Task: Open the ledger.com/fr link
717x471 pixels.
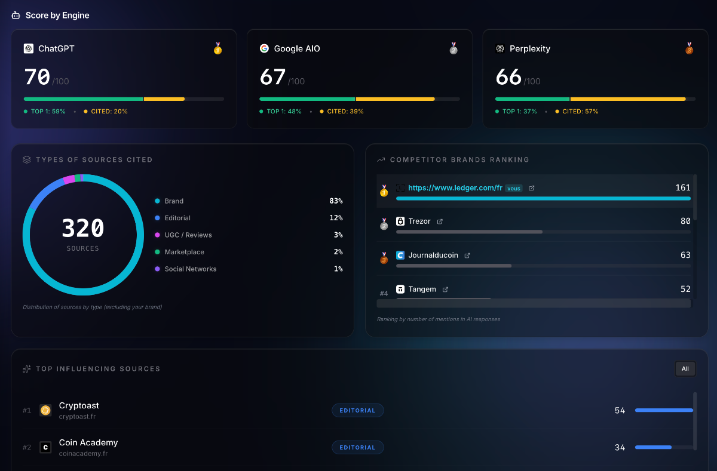Action: [455, 188]
